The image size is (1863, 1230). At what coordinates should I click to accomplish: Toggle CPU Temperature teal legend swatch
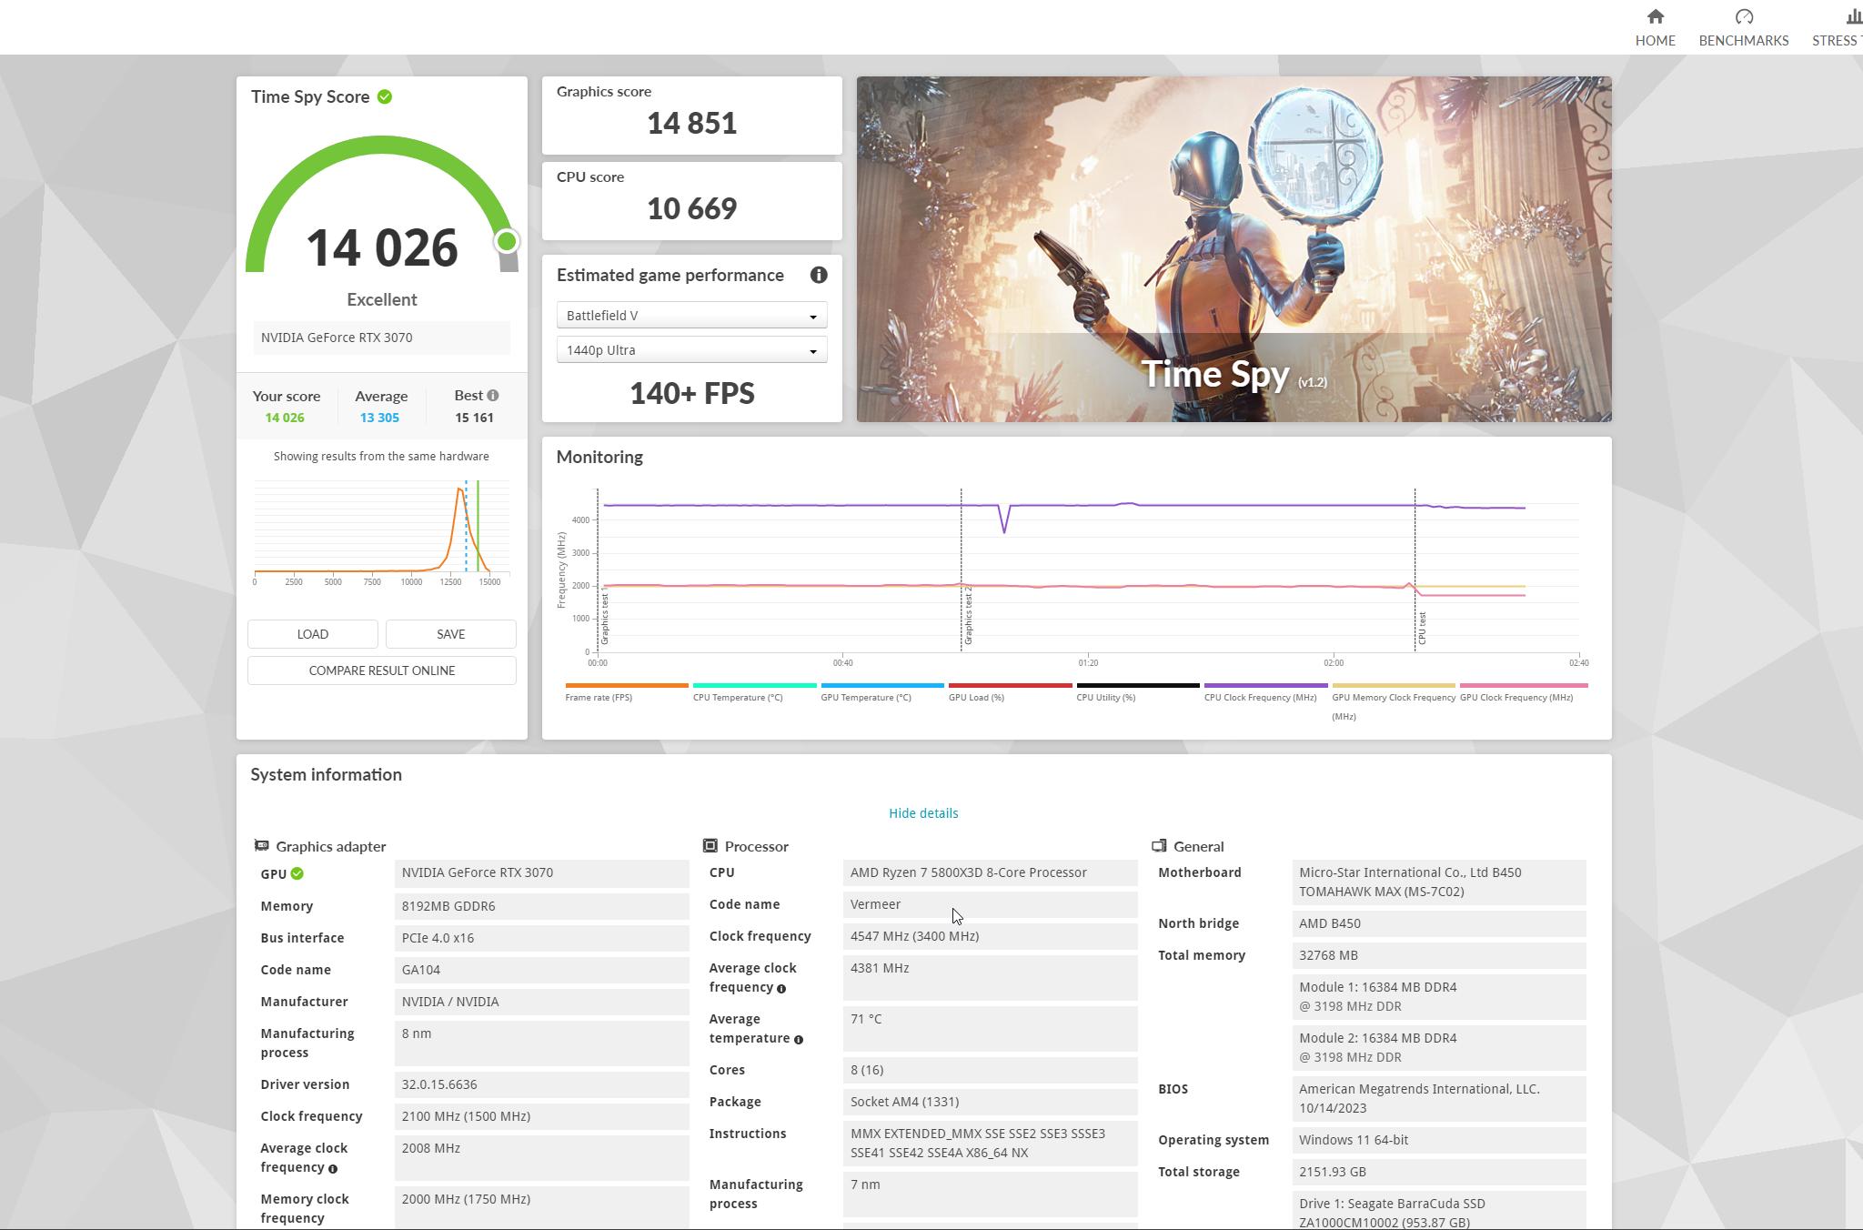click(x=754, y=685)
